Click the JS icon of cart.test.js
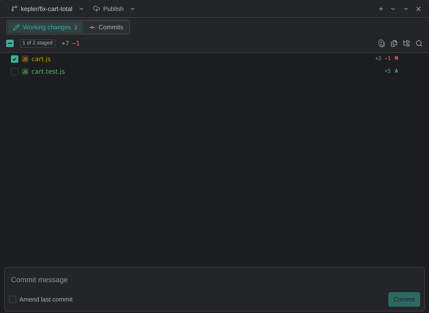Image resolution: width=429 pixels, height=313 pixels. click(x=25, y=72)
